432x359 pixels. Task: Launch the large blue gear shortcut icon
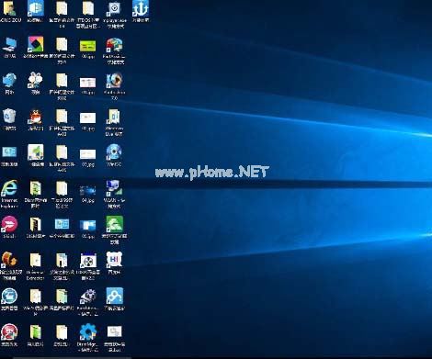coord(88,331)
